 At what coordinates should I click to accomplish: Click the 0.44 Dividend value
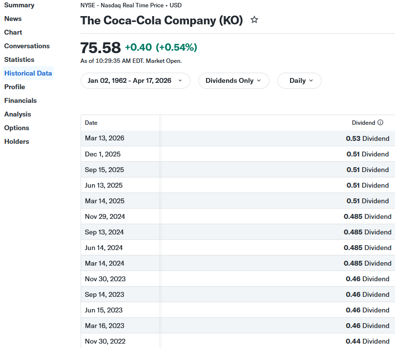click(368, 341)
